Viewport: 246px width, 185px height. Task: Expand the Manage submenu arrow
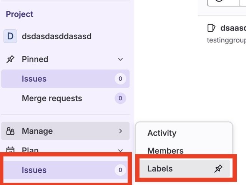pyautogui.click(x=120, y=131)
